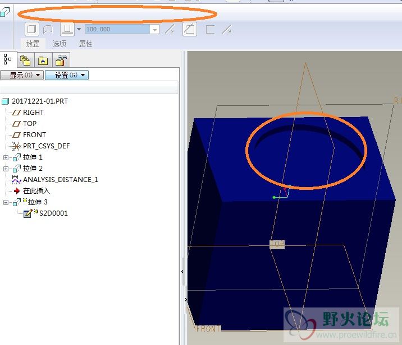Select the FRONT datum plane in tree

[34, 135]
